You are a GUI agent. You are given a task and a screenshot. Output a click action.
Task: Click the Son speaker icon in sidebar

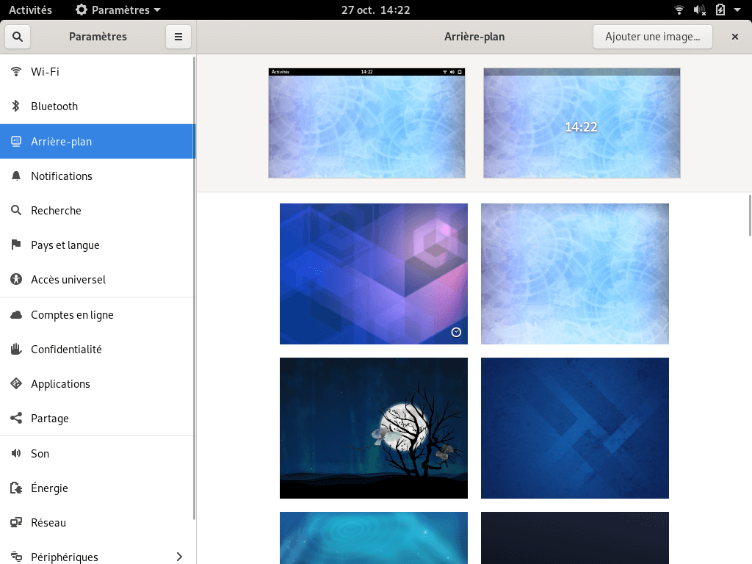pos(16,453)
